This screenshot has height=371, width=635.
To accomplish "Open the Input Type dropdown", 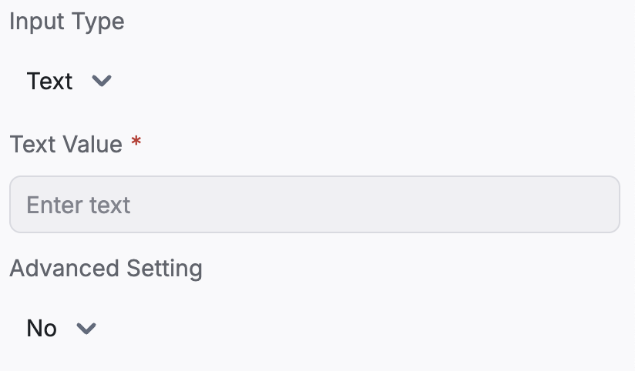I will [x=69, y=81].
